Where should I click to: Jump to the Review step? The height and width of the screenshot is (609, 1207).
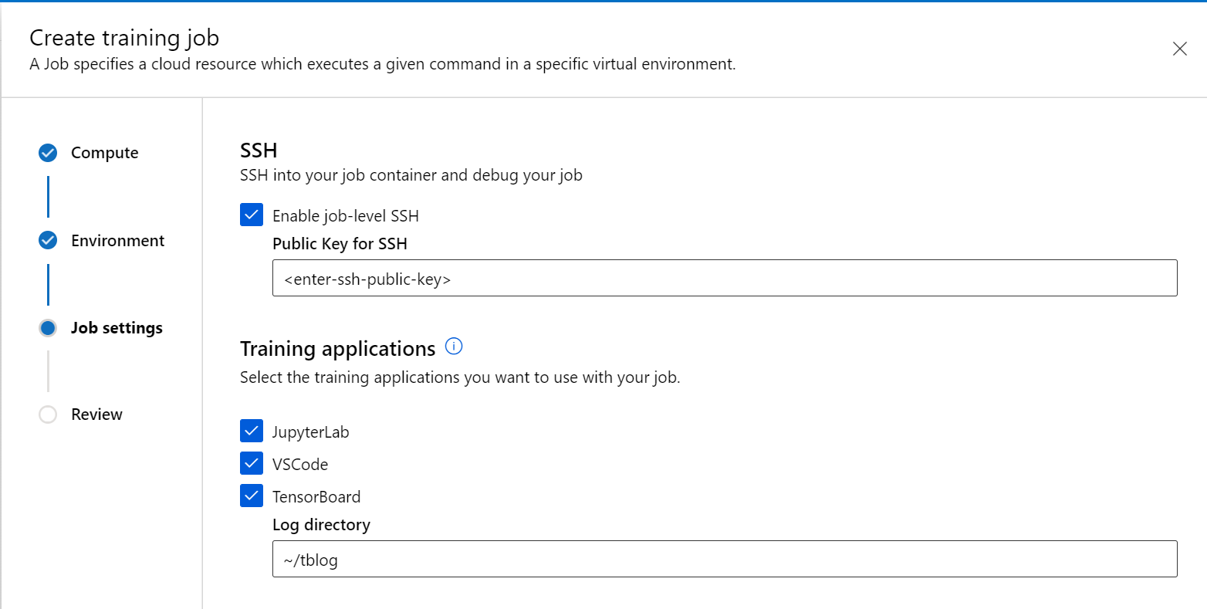[x=96, y=414]
